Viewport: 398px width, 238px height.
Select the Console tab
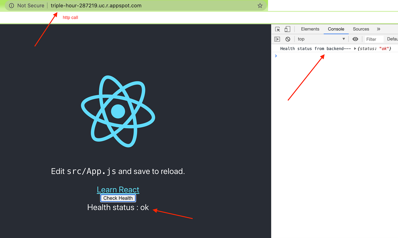click(336, 29)
